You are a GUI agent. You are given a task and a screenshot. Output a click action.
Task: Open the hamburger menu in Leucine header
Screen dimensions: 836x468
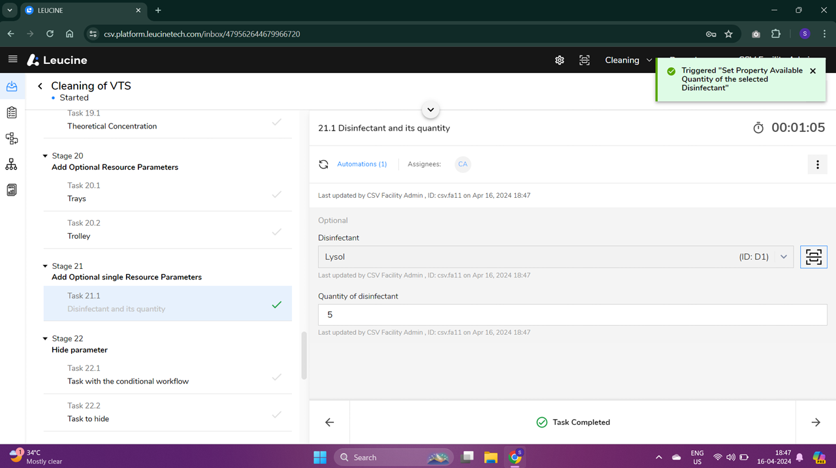(x=12, y=59)
